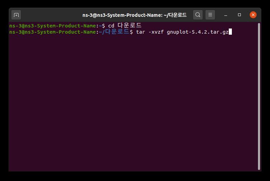270x181 pixels.
Task: Click the window title text
Action: (134, 15)
